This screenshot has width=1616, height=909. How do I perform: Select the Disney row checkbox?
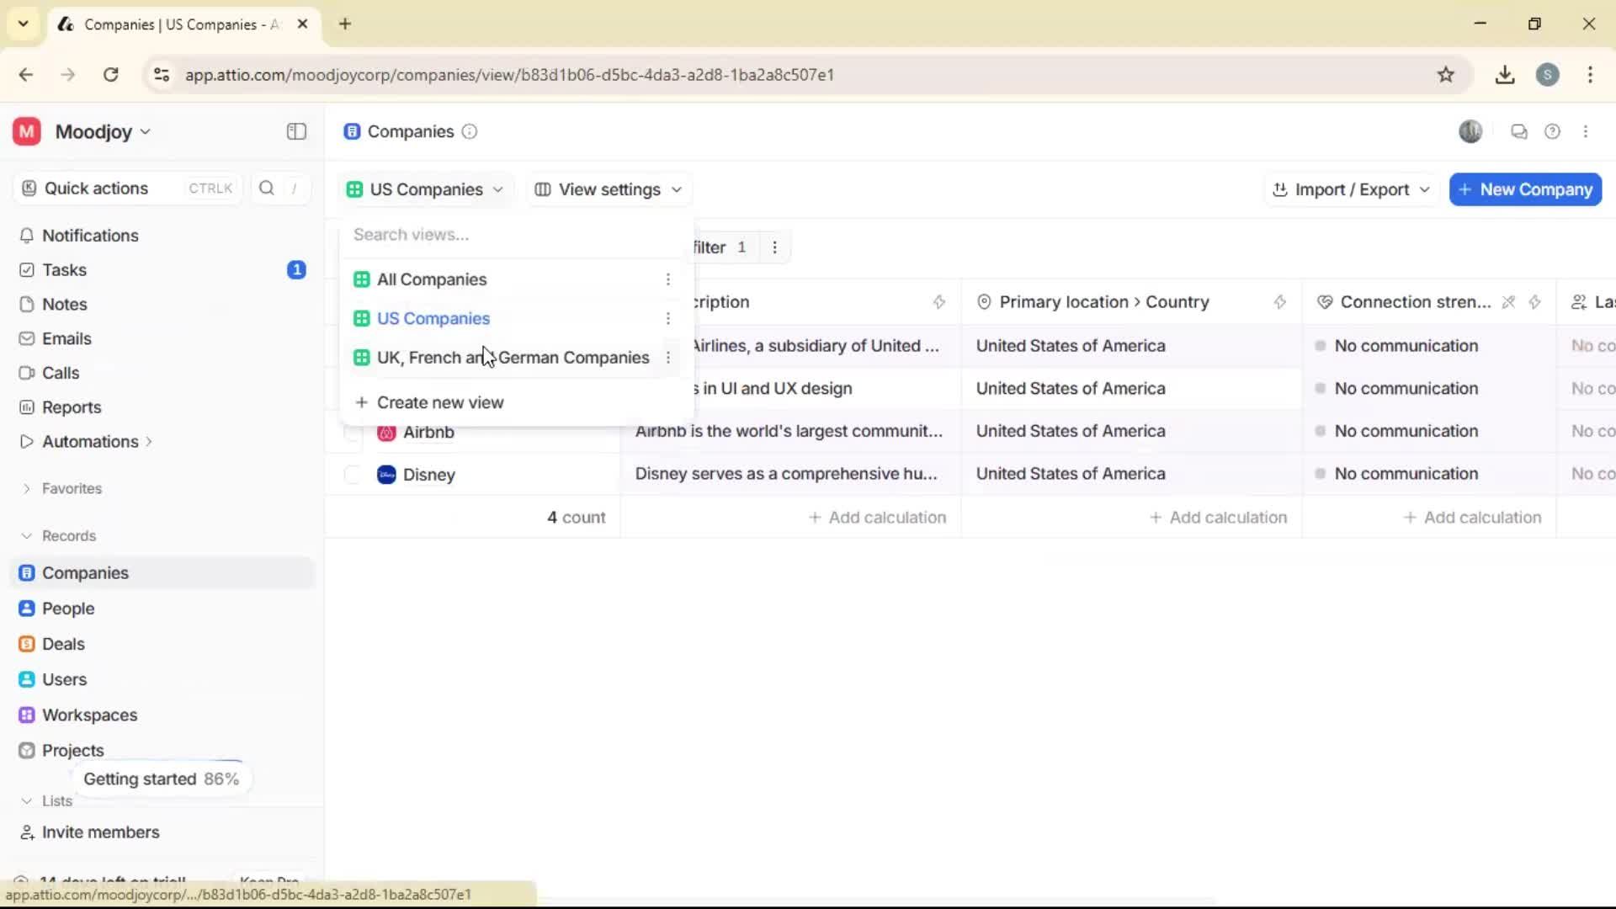coord(353,475)
